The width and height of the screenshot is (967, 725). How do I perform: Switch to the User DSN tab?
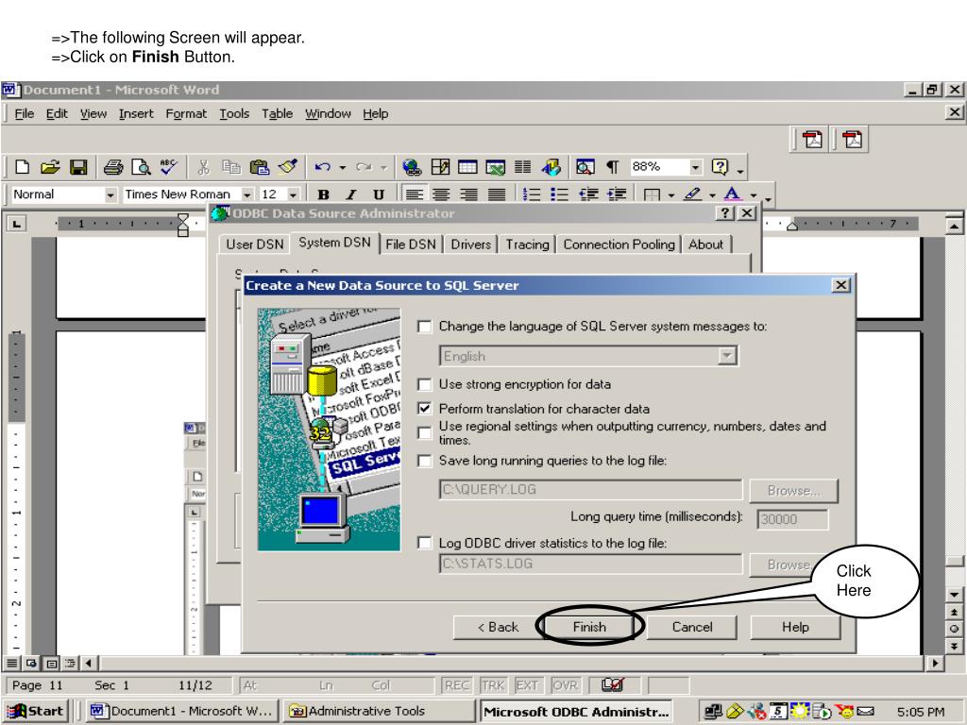pos(255,244)
